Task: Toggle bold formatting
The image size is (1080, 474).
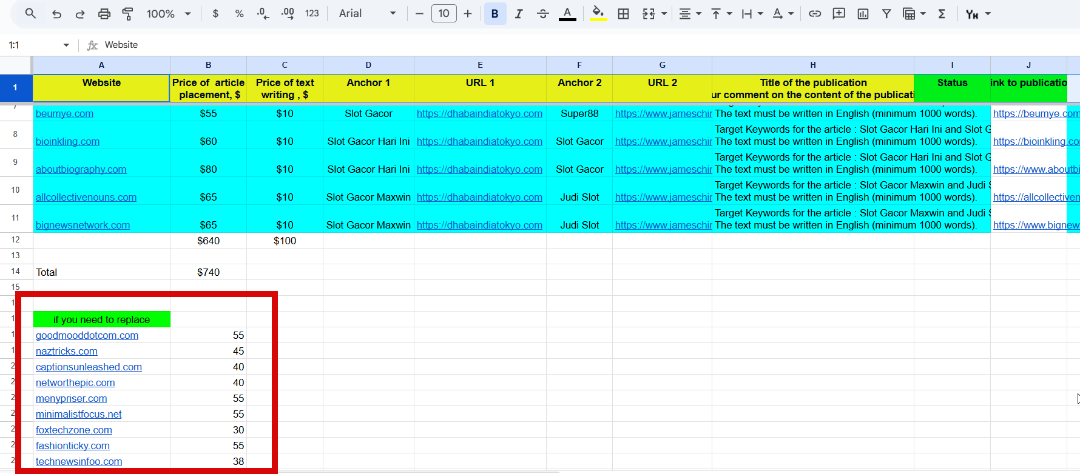Action: [x=495, y=13]
